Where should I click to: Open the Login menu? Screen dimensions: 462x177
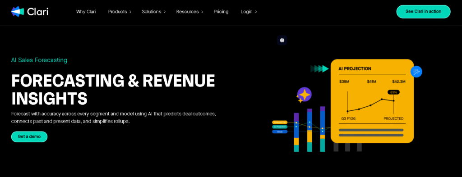click(249, 12)
